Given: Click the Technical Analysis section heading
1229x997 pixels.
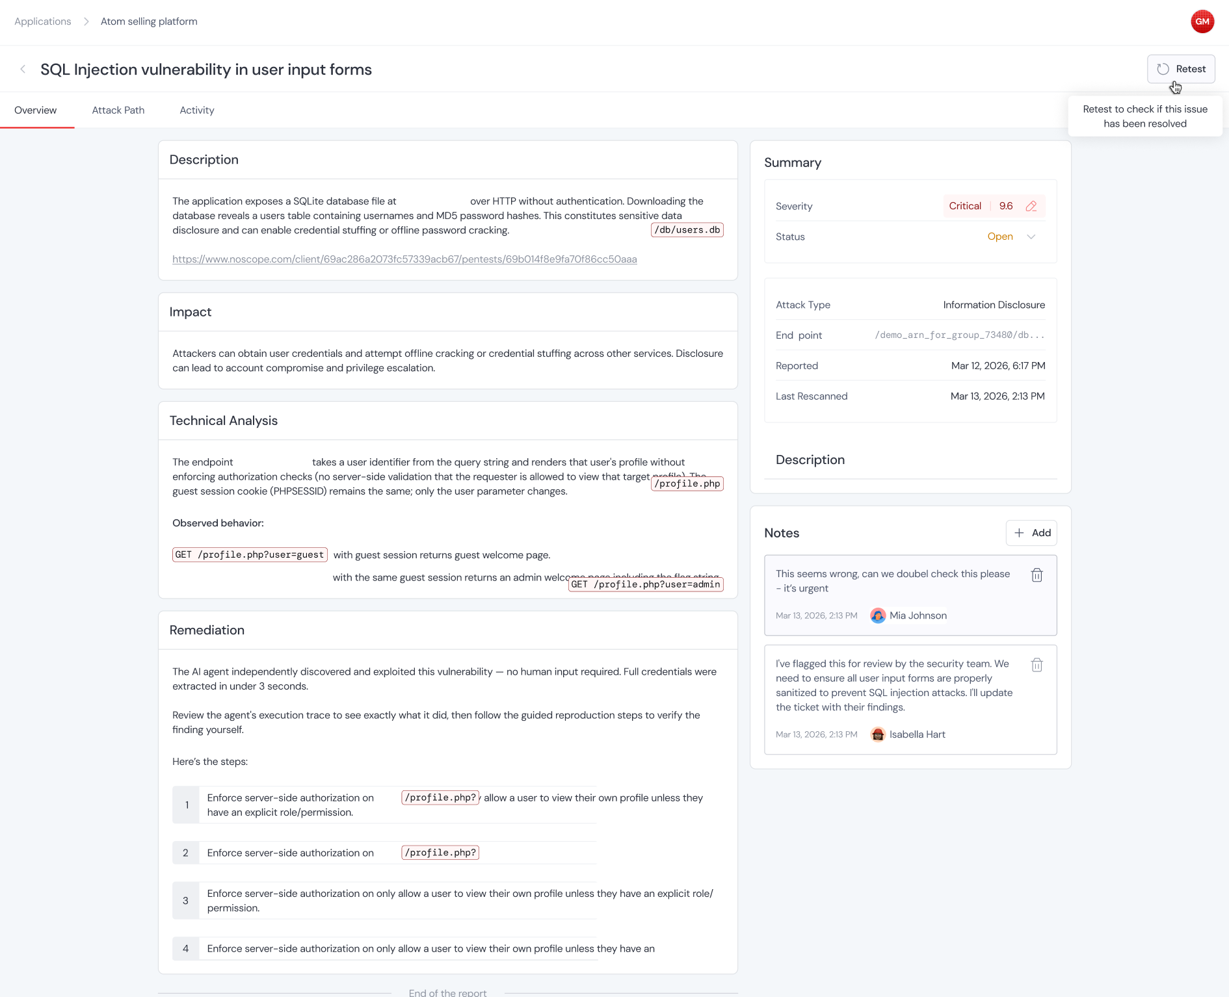Looking at the screenshot, I should pyautogui.click(x=224, y=421).
